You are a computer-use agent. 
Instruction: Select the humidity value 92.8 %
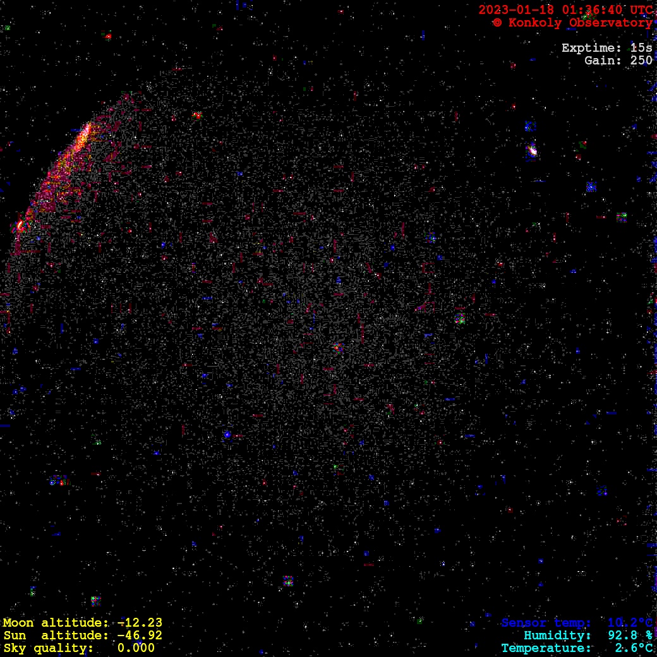click(x=630, y=636)
